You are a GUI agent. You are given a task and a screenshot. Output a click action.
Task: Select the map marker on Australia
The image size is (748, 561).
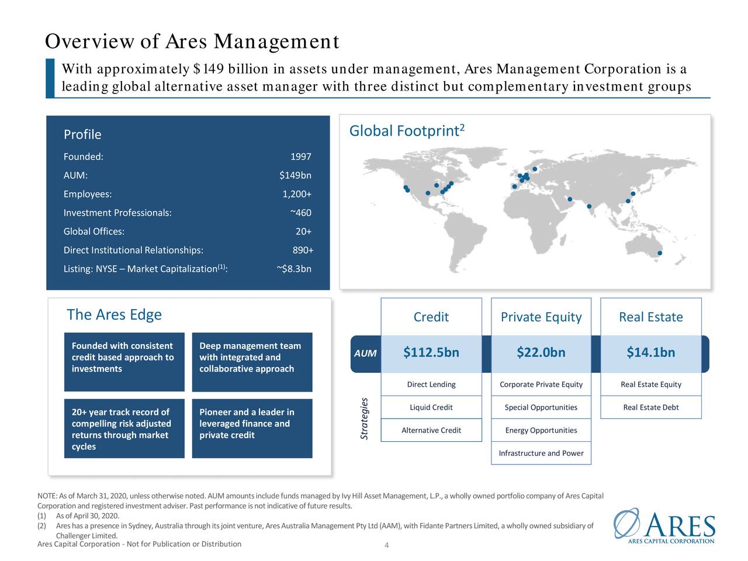pyautogui.click(x=659, y=252)
